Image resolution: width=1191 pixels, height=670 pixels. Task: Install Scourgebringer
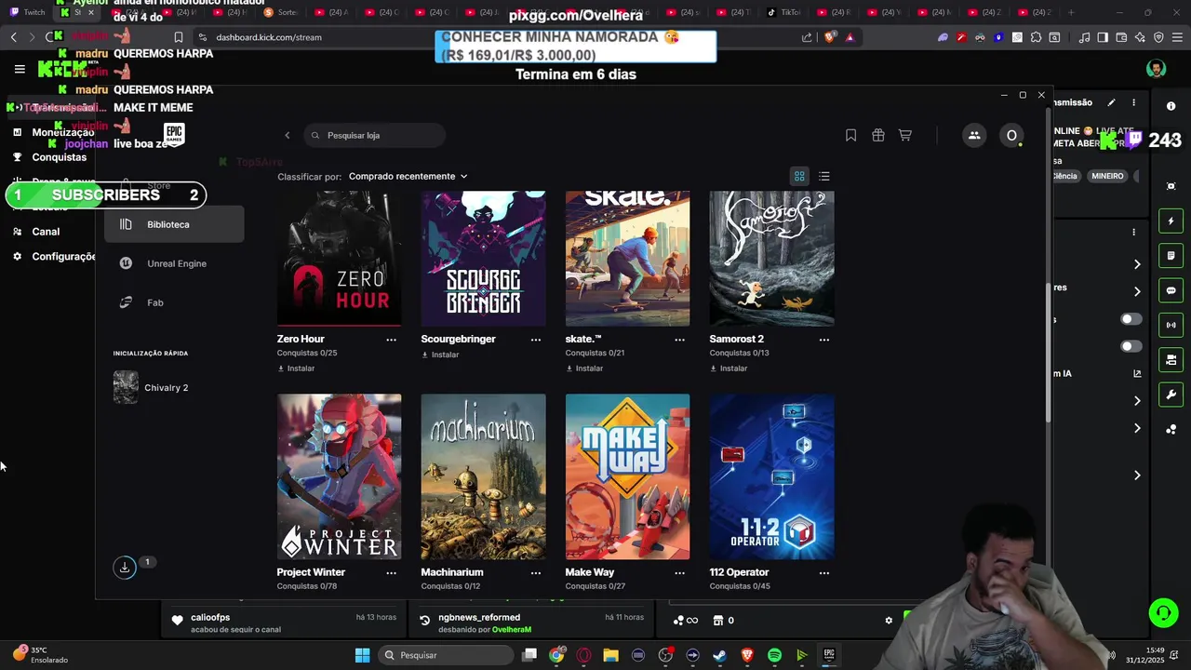click(440, 355)
